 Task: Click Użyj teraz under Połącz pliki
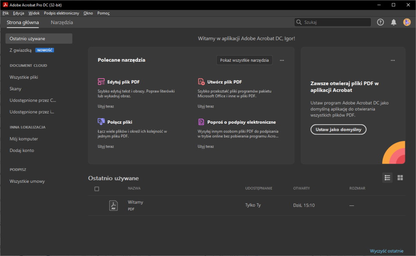coord(105,146)
